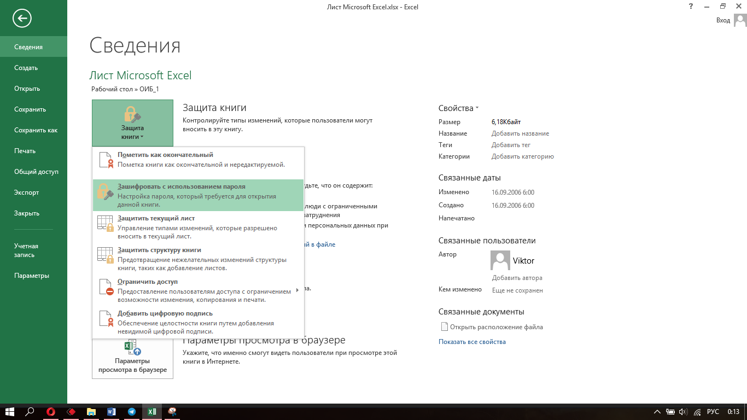Screen dimensions: 747x420
Task: Click the Создано date 16.09.2006 6:00
Action: coord(513,206)
